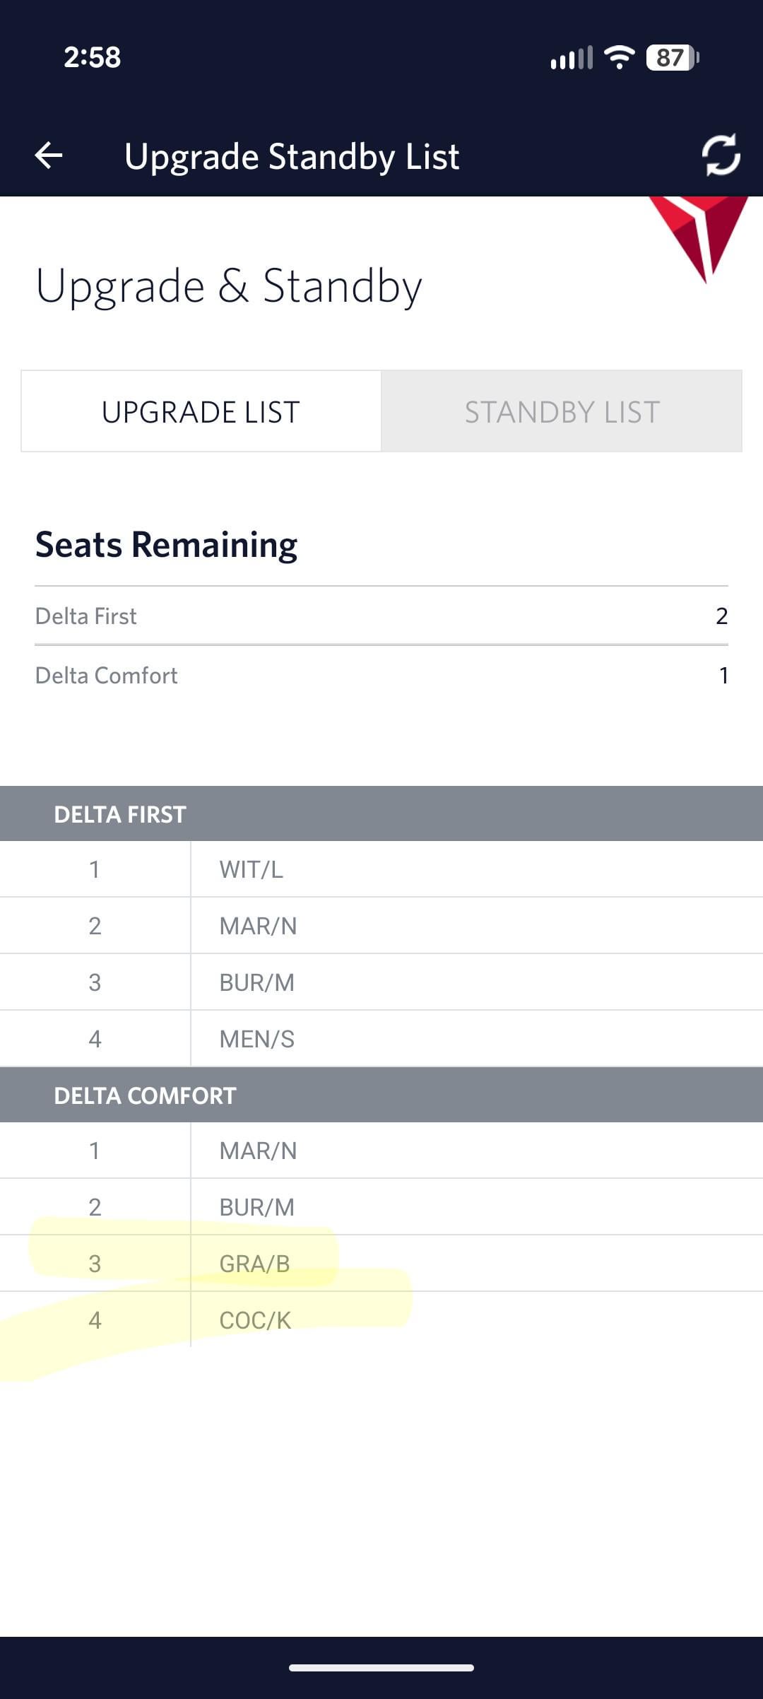This screenshot has height=1699, width=763.
Task: Tap the cellular signal bars icon
Action: click(x=571, y=58)
